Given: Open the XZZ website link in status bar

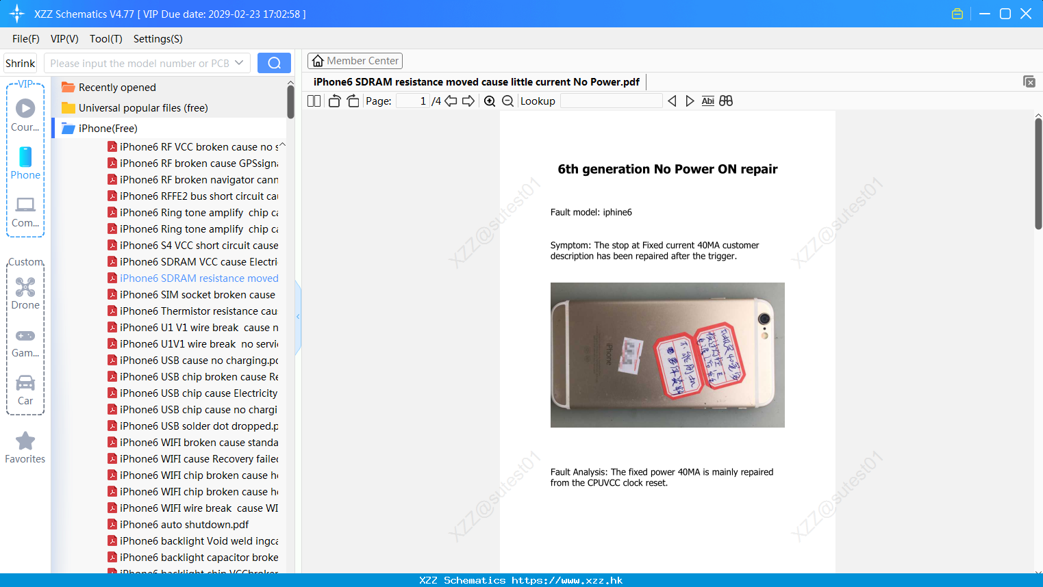Looking at the screenshot, I should pos(567,580).
